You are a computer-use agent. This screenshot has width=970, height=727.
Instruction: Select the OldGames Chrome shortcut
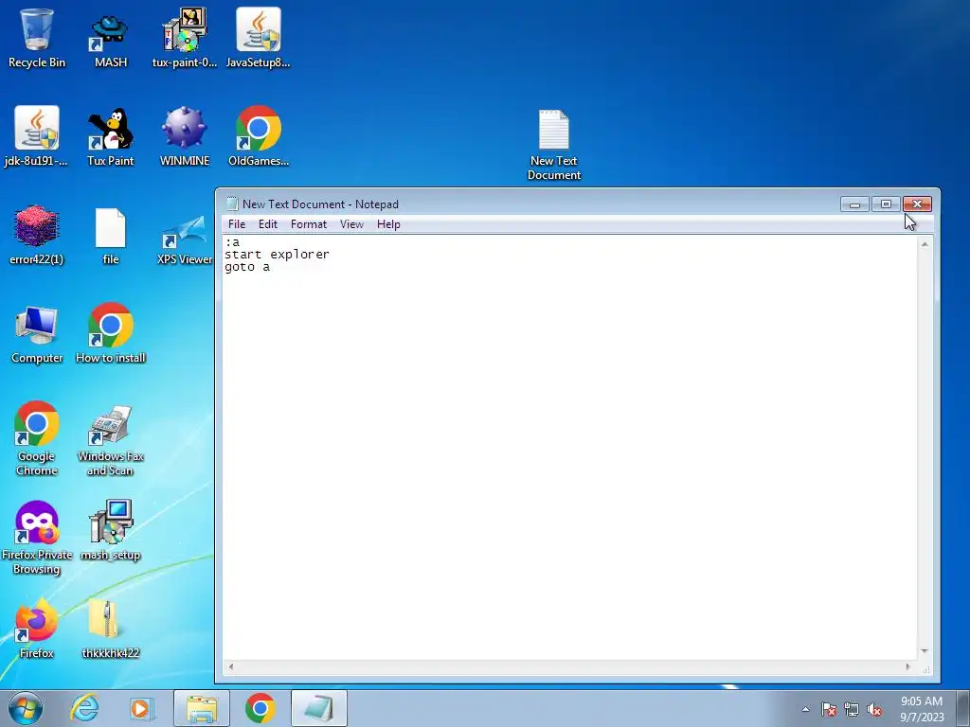click(x=258, y=136)
